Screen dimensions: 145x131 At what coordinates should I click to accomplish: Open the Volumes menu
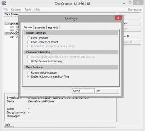pos(16,9)
